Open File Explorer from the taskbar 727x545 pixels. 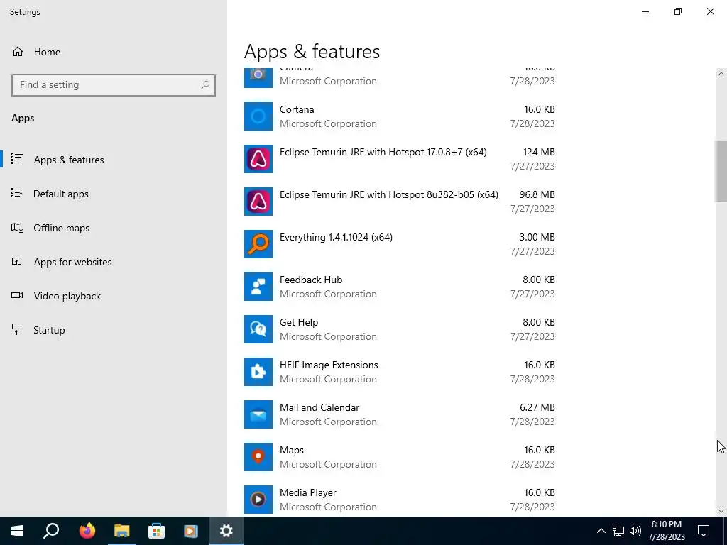pos(122,531)
